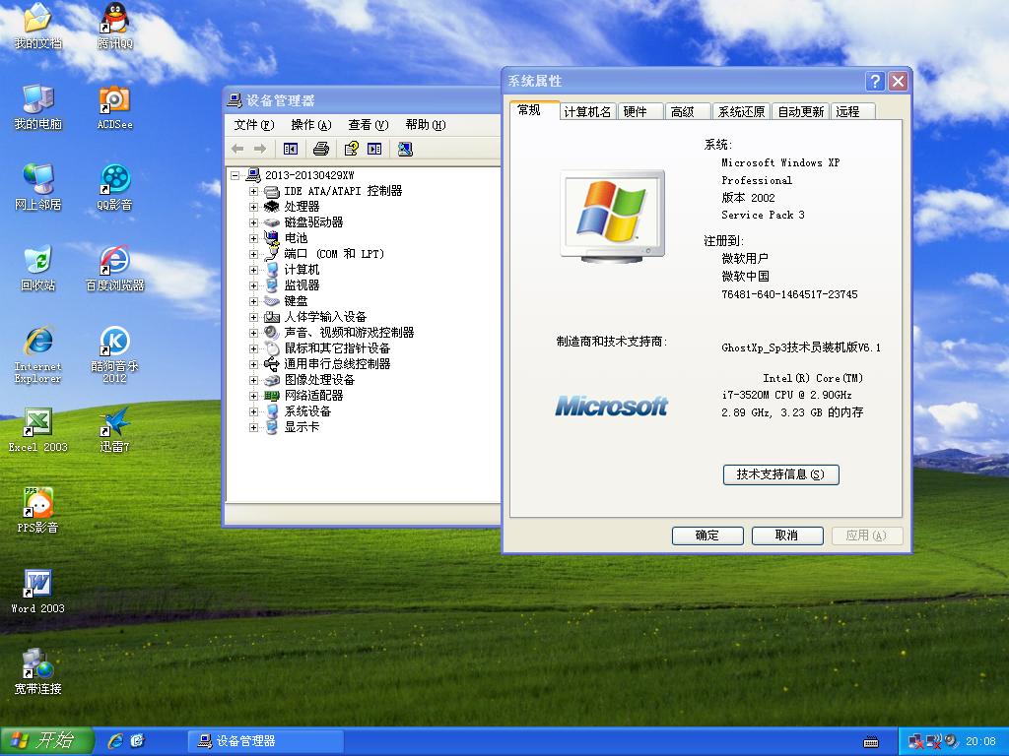The height and width of the screenshot is (756, 1009).
Task: Select the 网上邻居 desktop icon
Action: (x=38, y=188)
